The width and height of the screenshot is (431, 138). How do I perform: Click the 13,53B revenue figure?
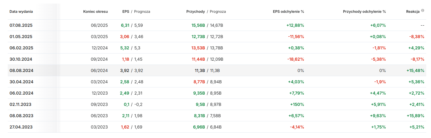(x=198, y=48)
